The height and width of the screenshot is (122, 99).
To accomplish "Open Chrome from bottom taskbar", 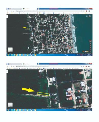I will (16, 110).
